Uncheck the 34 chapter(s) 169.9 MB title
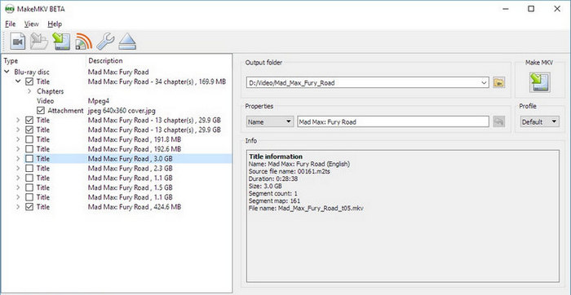571x295 pixels. tap(29, 81)
